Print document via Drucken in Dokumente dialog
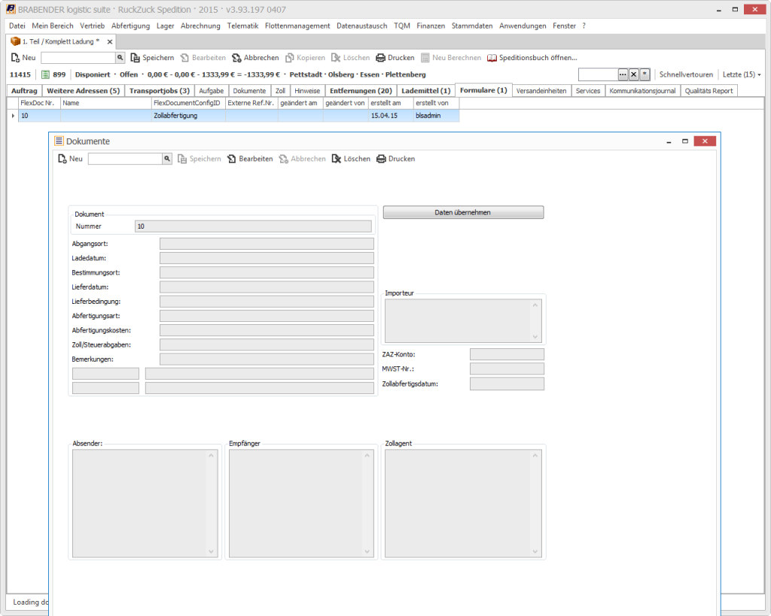Viewport: 771px width, 616px height. (395, 159)
